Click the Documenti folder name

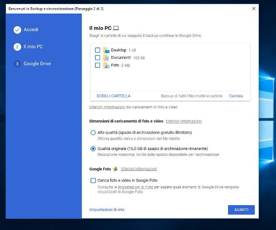coord(121,58)
